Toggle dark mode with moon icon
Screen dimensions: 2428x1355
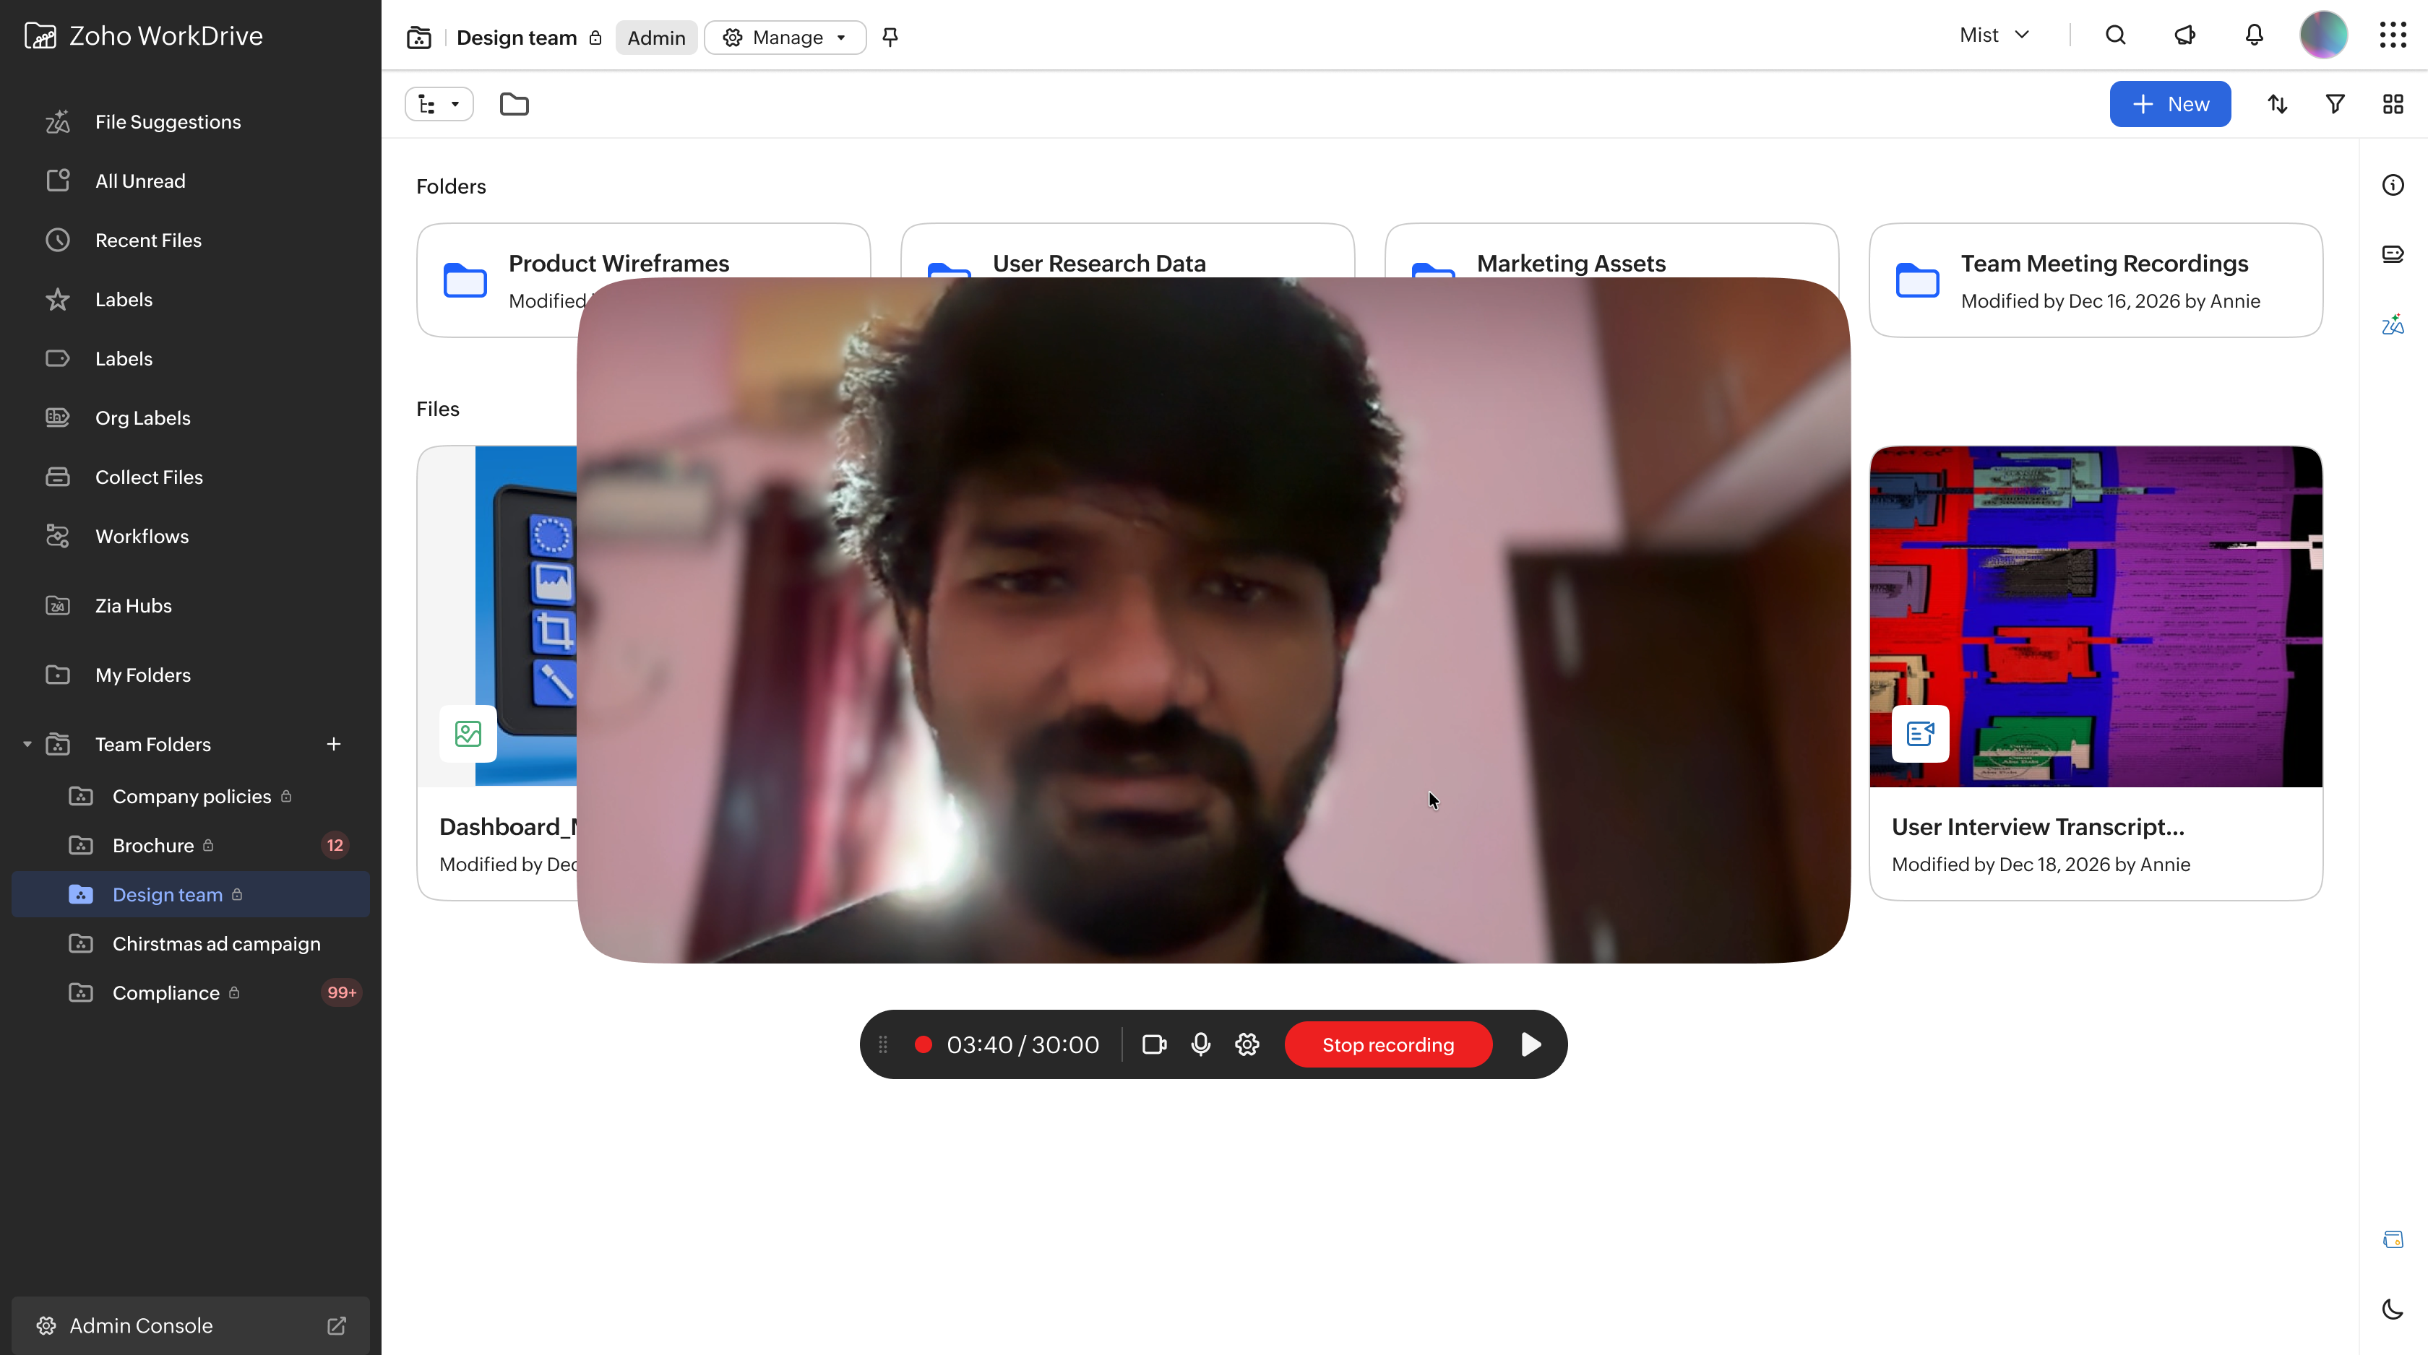tap(2393, 1309)
